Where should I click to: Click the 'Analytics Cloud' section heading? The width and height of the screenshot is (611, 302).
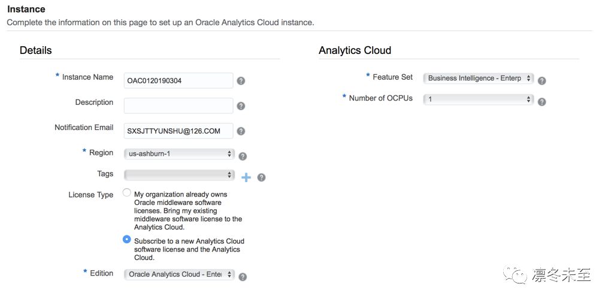pos(355,50)
